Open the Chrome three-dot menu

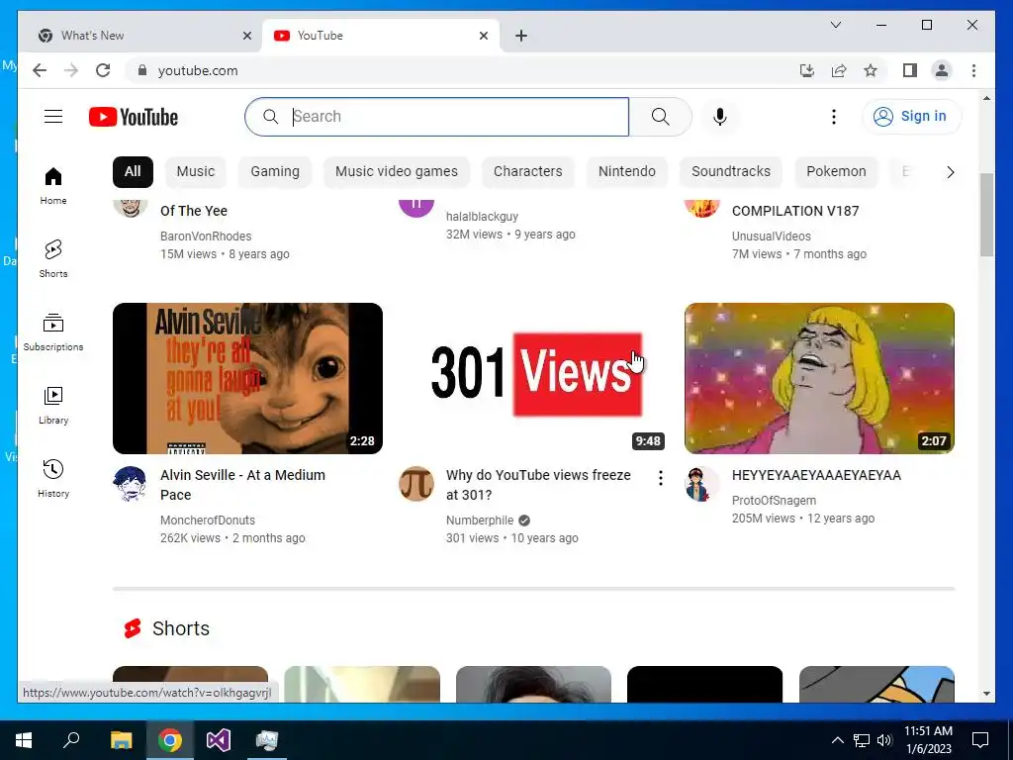pos(973,70)
